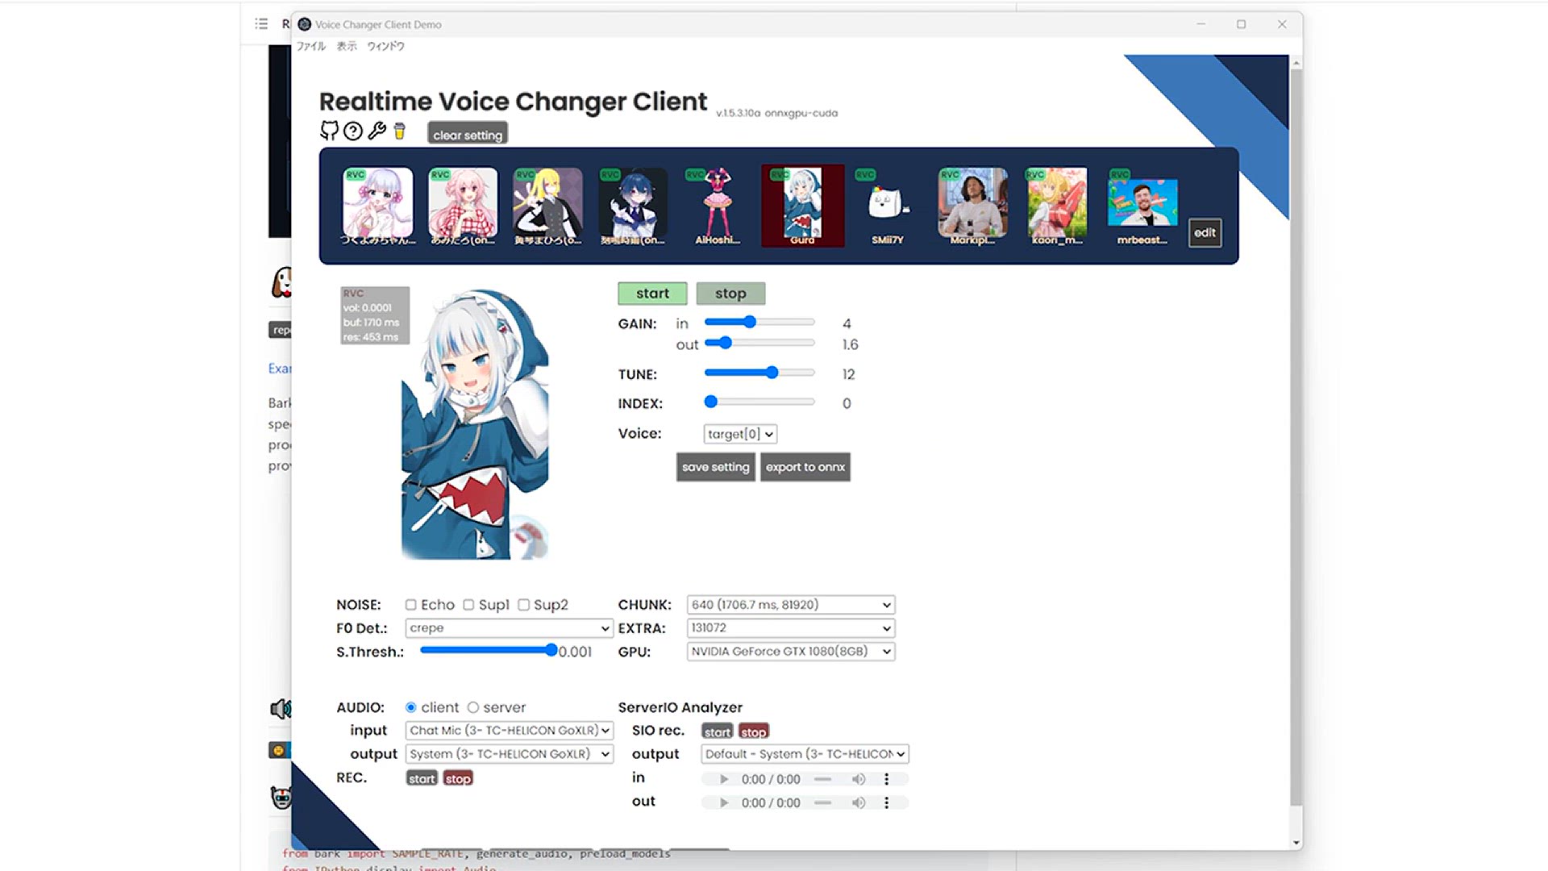Select the server audio radio button
1548x871 pixels.
[x=473, y=707]
